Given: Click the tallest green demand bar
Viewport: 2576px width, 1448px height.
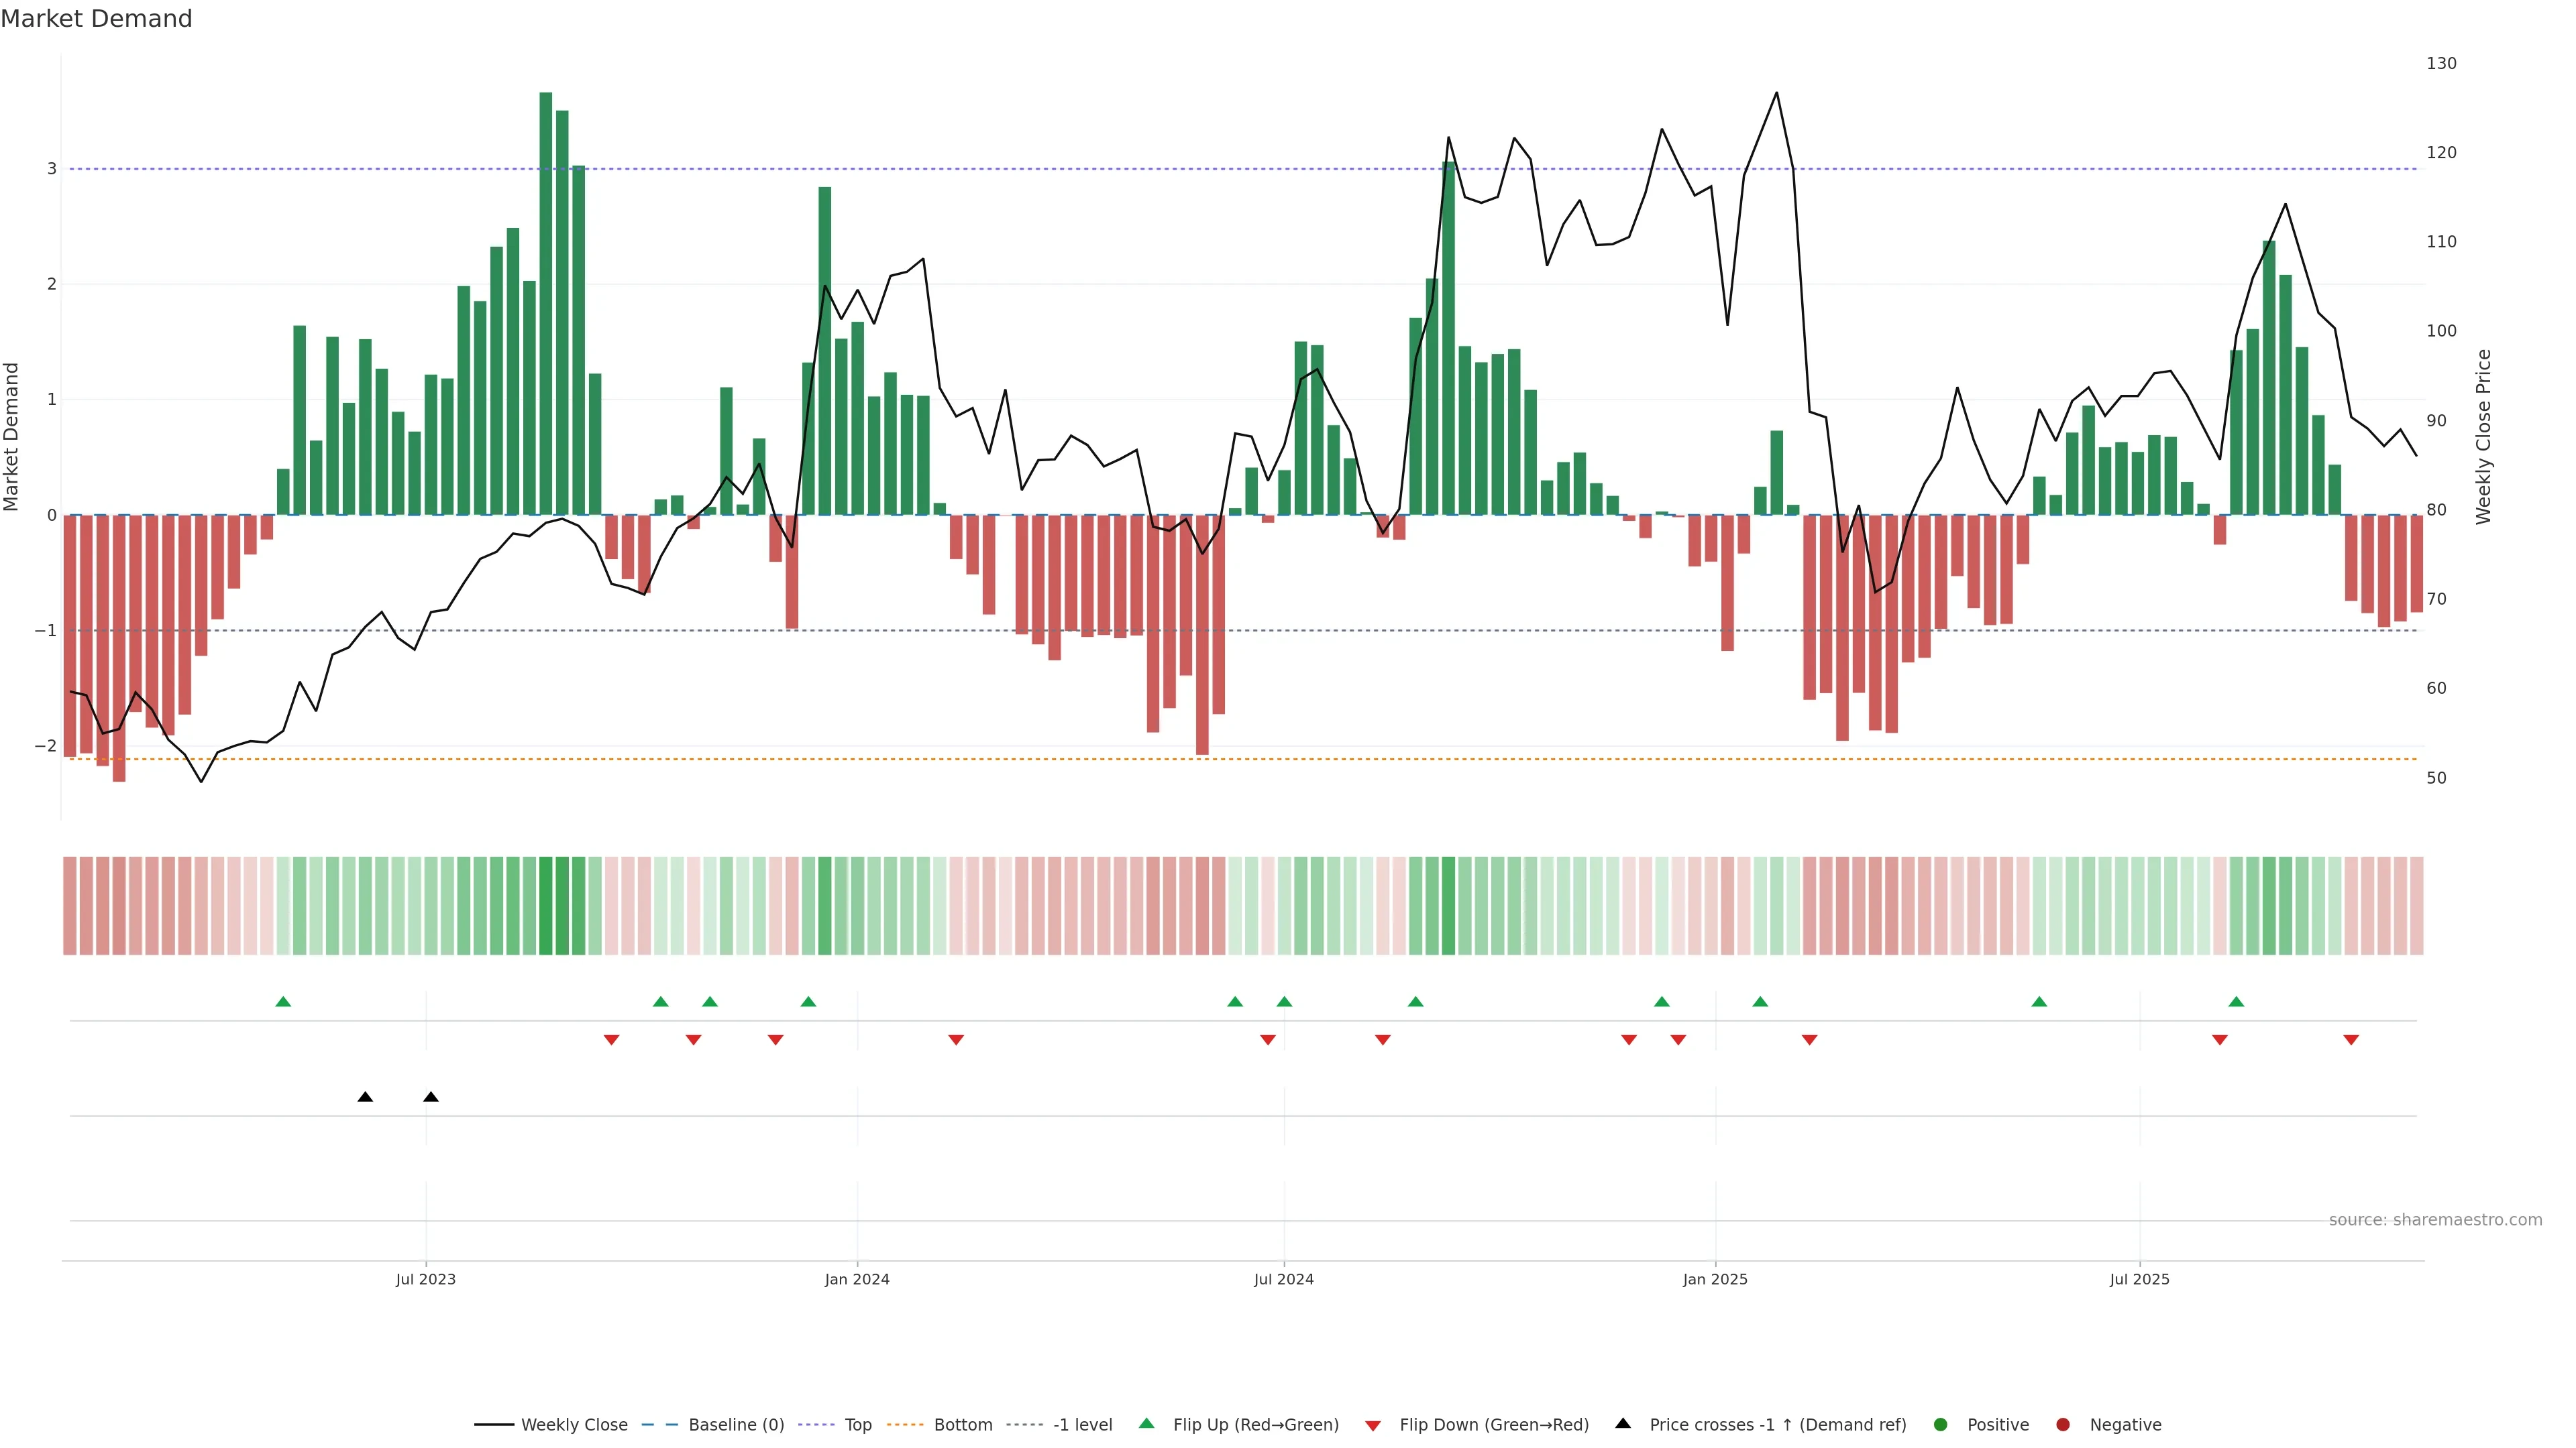Looking at the screenshot, I should click(545, 300).
